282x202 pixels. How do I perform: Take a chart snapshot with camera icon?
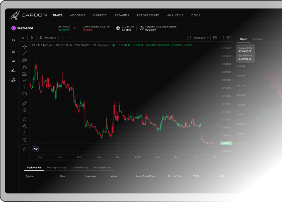[229, 38]
